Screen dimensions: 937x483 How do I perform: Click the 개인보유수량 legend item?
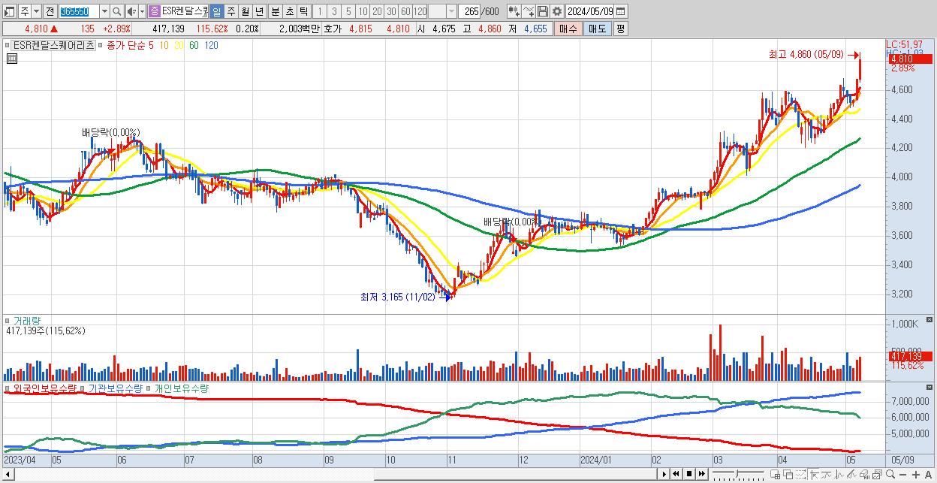point(182,388)
